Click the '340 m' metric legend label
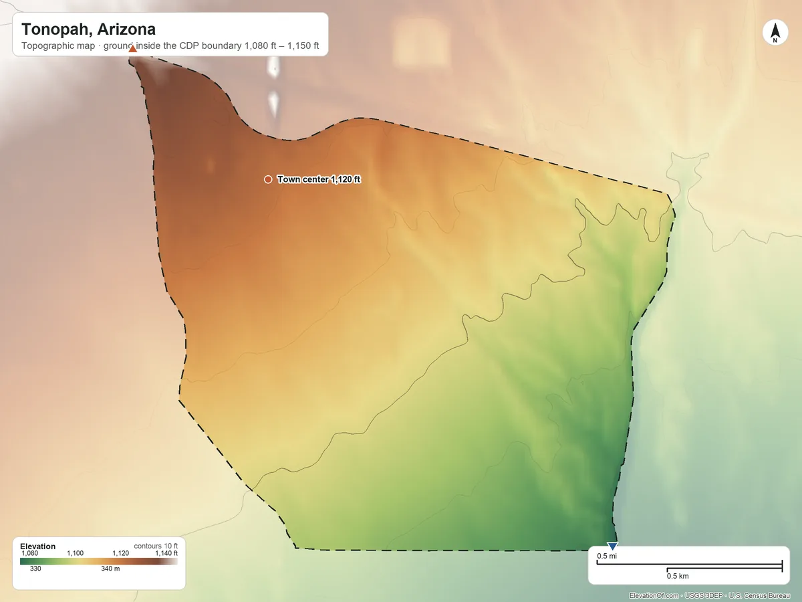This screenshot has width=802, height=602. pos(110,569)
